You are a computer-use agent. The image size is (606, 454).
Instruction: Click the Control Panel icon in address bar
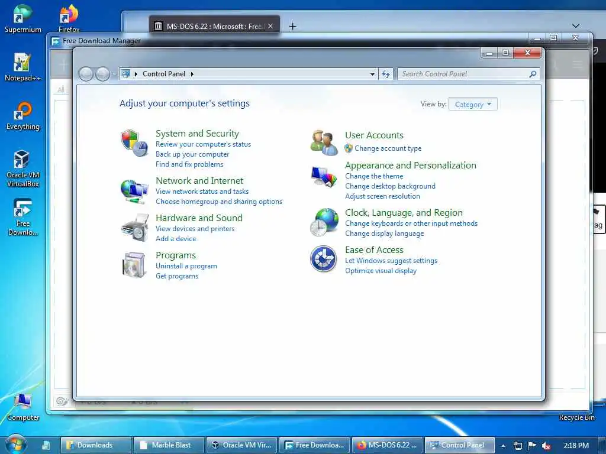125,73
